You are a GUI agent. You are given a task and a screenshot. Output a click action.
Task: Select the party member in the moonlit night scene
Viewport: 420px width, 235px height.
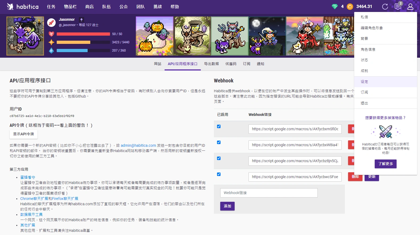[x=267, y=36]
